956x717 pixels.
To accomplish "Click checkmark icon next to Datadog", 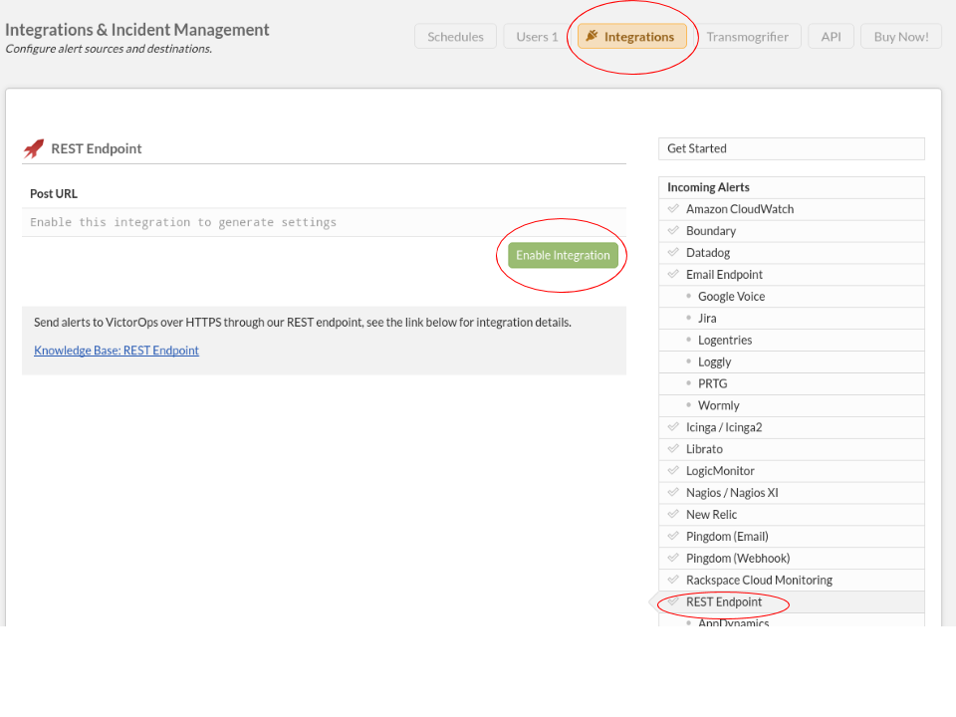I will coord(673,253).
